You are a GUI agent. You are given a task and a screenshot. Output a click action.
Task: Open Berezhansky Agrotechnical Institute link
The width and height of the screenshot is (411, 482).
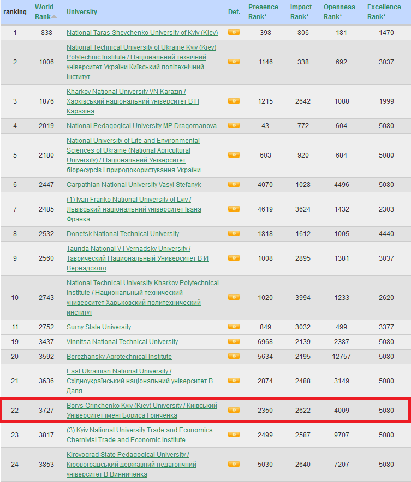click(119, 357)
